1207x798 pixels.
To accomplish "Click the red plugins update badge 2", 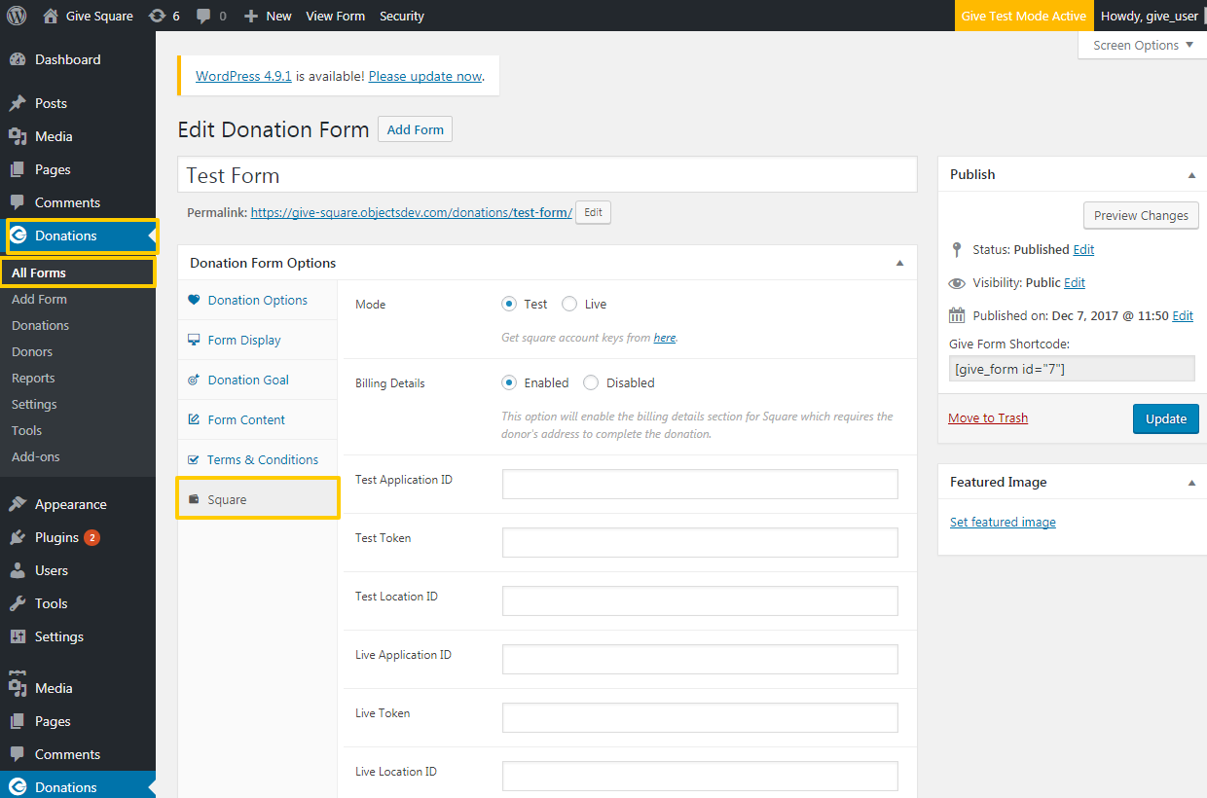I will 91,537.
